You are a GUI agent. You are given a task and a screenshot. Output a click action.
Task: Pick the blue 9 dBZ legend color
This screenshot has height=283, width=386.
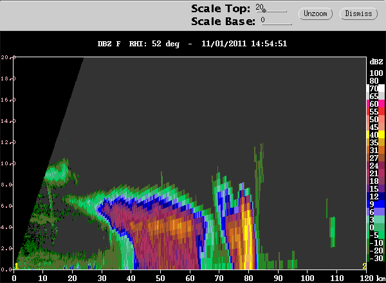[x=381, y=204]
